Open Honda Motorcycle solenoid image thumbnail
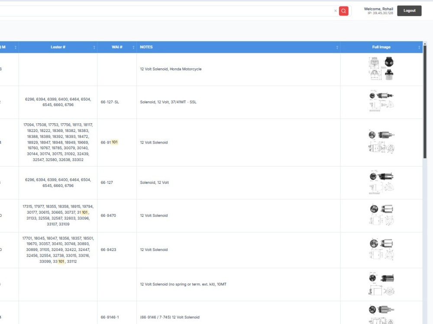This screenshot has height=324, width=433. [x=381, y=69]
